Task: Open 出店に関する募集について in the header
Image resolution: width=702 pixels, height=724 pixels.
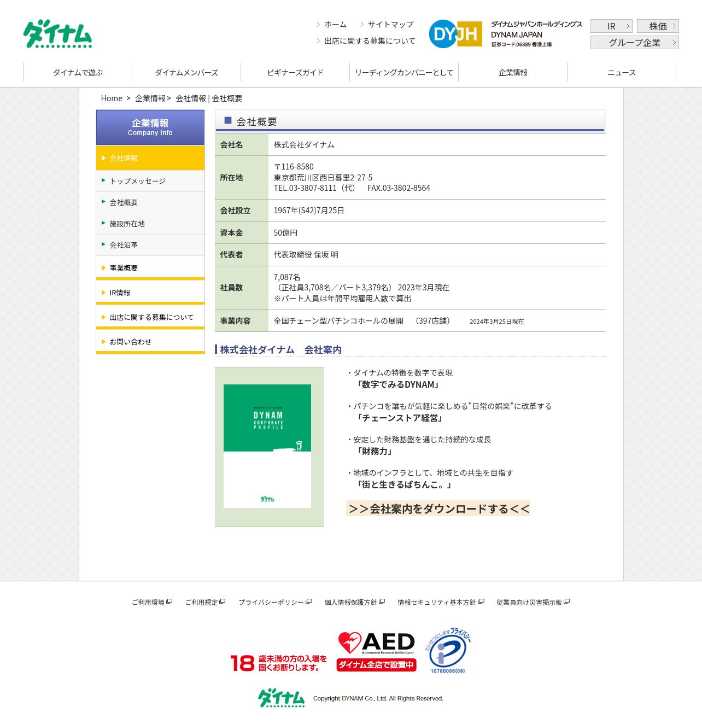Action: [x=370, y=41]
